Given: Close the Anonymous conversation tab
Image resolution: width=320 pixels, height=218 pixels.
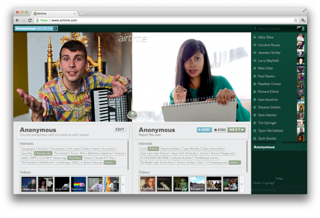Looking at the screenshot, I should tap(55, 28).
